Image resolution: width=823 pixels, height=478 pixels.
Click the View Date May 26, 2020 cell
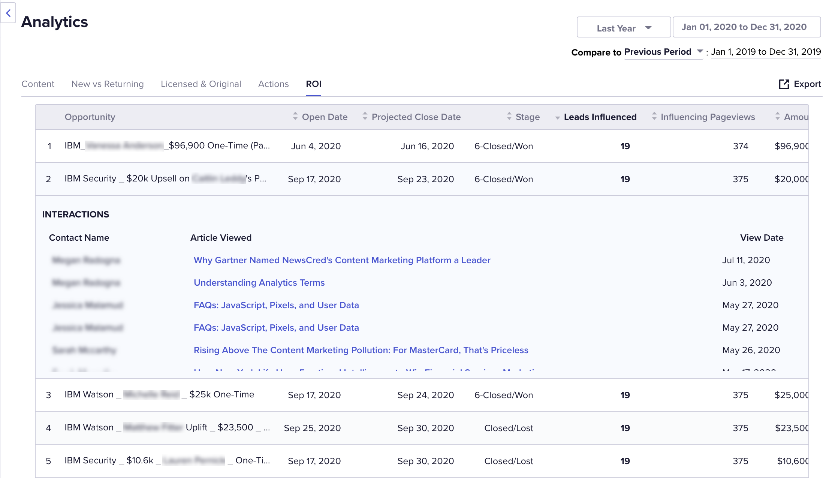point(751,350)
